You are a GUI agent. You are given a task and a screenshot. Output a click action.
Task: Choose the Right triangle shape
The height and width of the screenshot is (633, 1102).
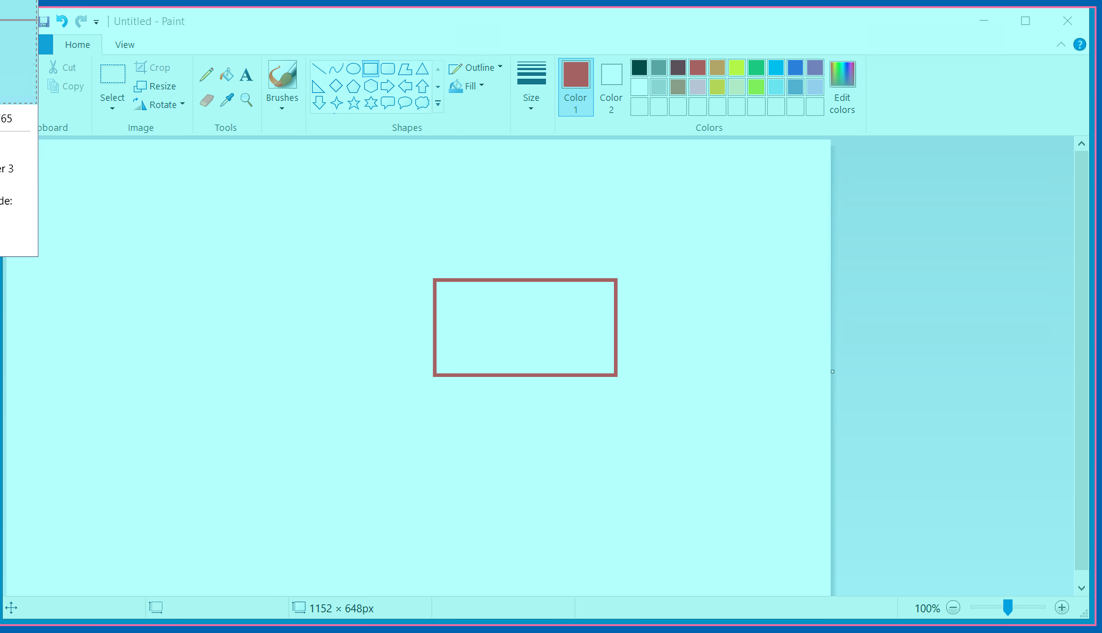[x=319, y=86]
